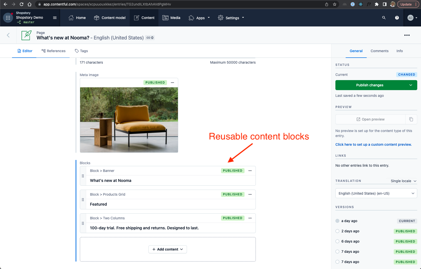The height and width of the screenshot is (269, 421).
Task: Click the Banner block PUBLISHED badge
Action: [233, 171]
